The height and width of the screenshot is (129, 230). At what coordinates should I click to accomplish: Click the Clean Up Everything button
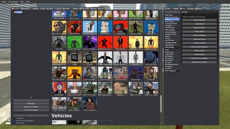point(199,20)
